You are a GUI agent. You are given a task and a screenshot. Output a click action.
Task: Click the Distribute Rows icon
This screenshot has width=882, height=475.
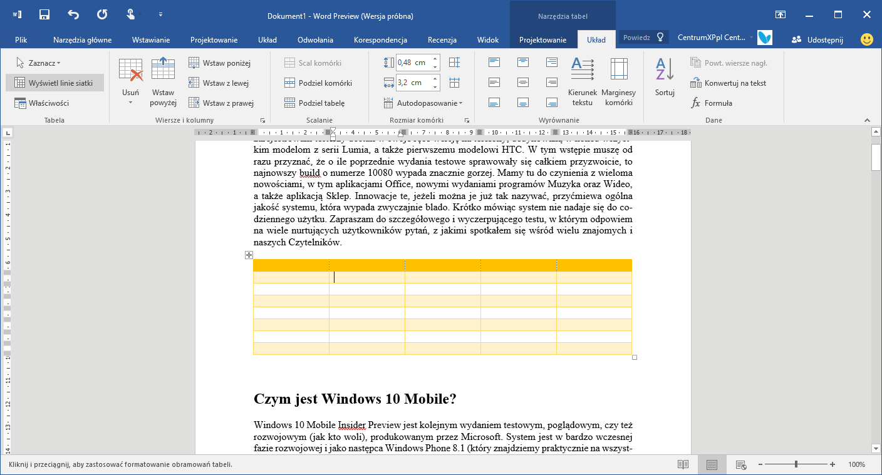tap(455, 63)
